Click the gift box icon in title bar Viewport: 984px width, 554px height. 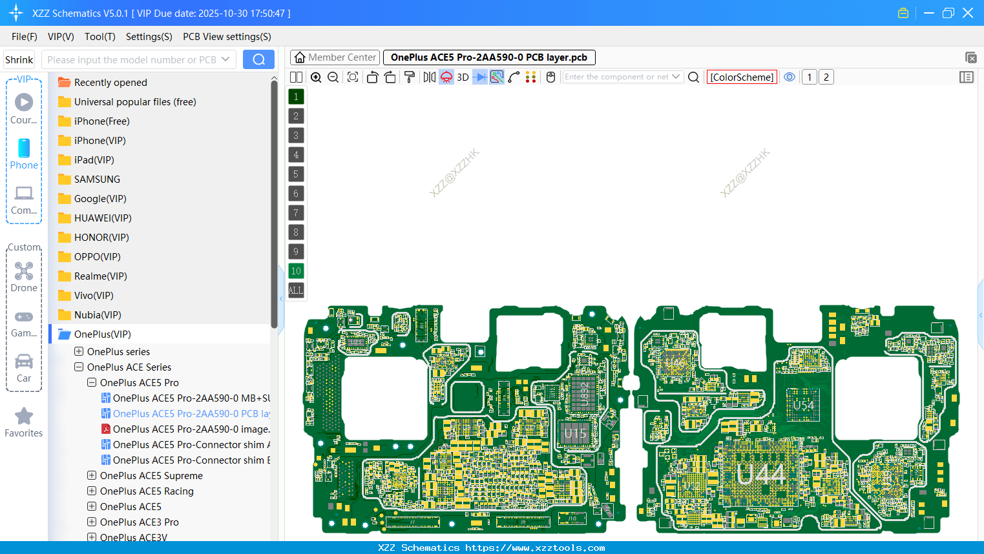point(903,13)
